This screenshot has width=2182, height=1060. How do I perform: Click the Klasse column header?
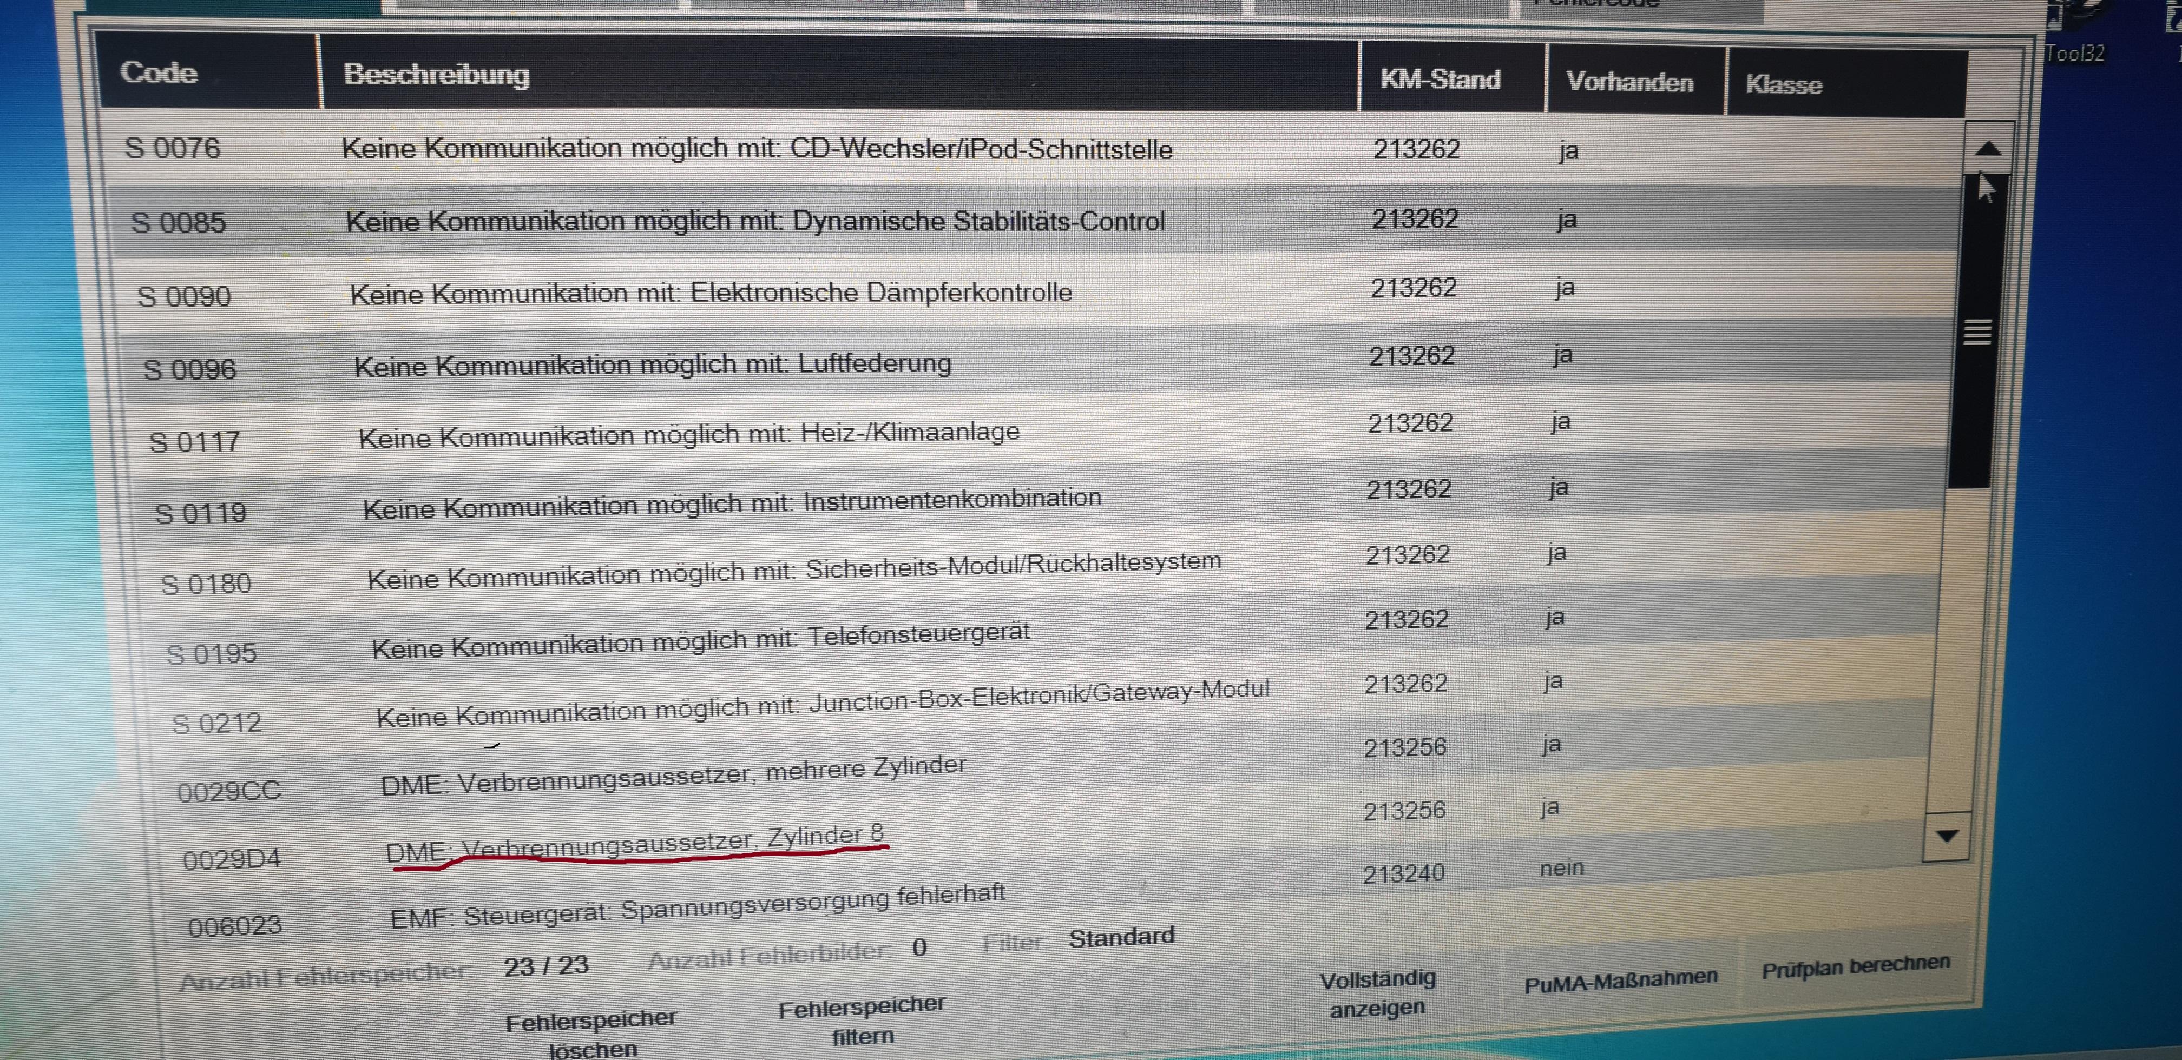pyautogui.click(x=1783, y=85)
